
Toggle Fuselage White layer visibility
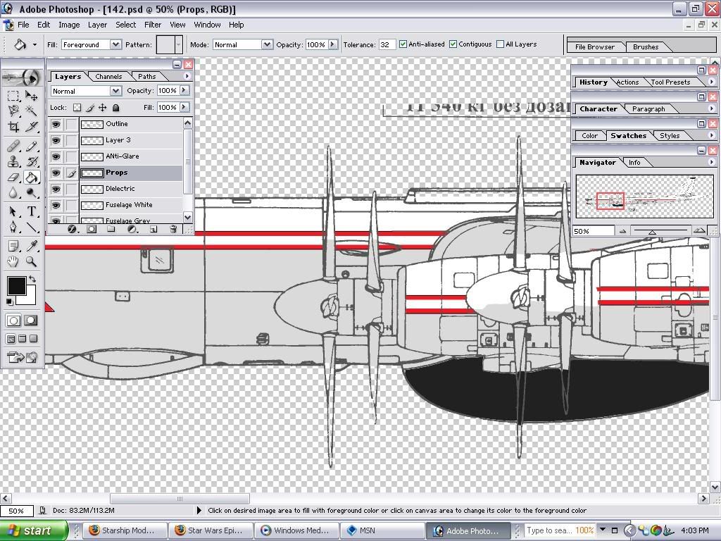pos(56,205)
